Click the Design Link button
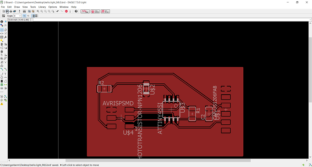Viewport: 312px width, 167px height. (x=85, y=11)
